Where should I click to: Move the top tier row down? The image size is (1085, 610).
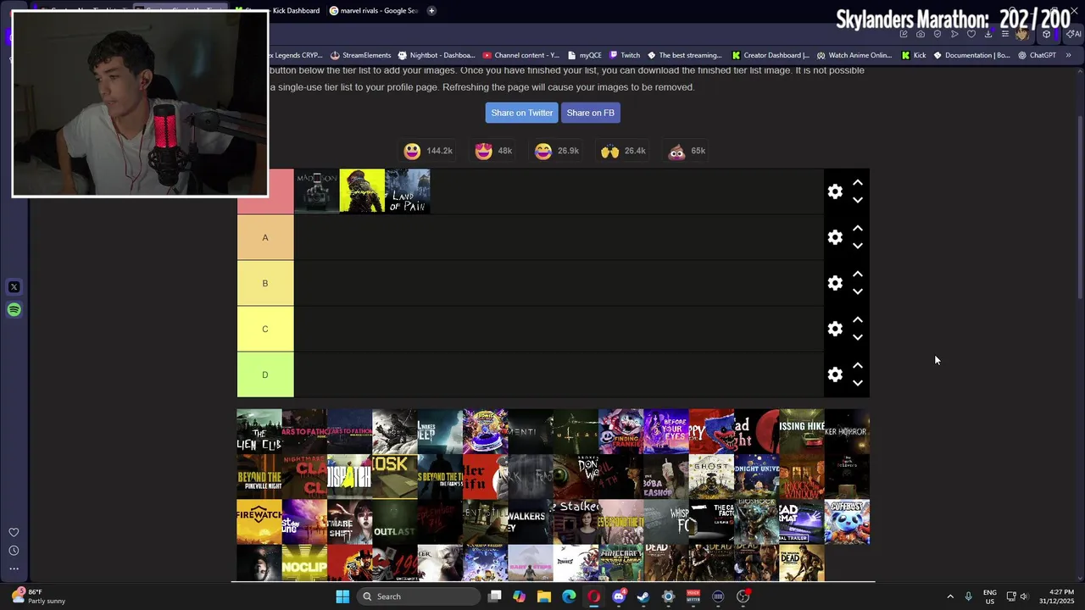pyautogui.click(x=858, y=200)
